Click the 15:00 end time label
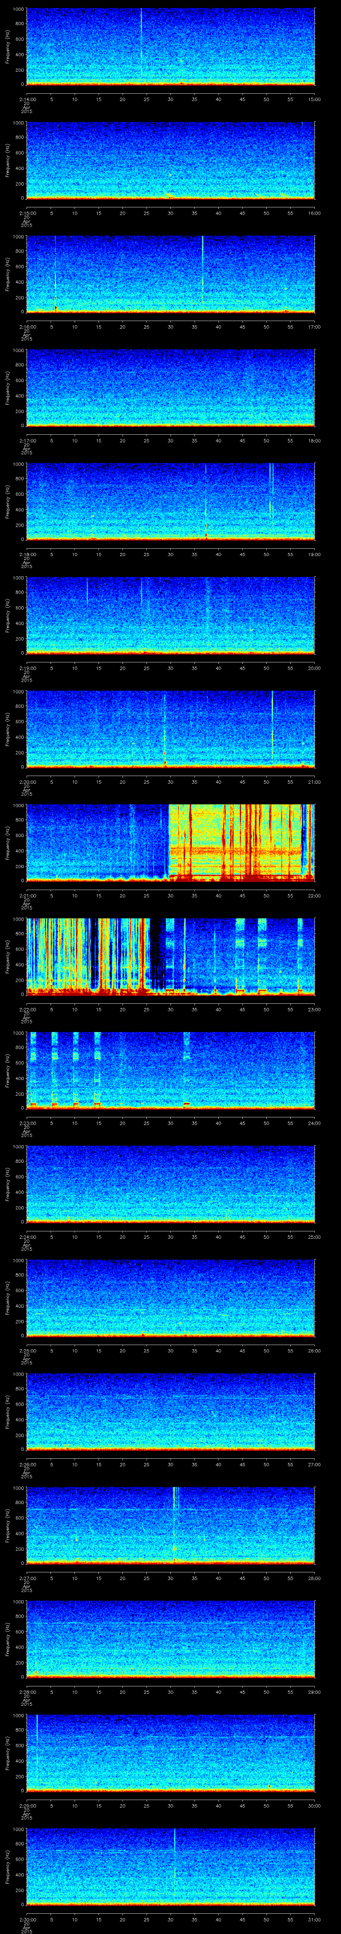The image size is (341, 1934). click(314, 99)
